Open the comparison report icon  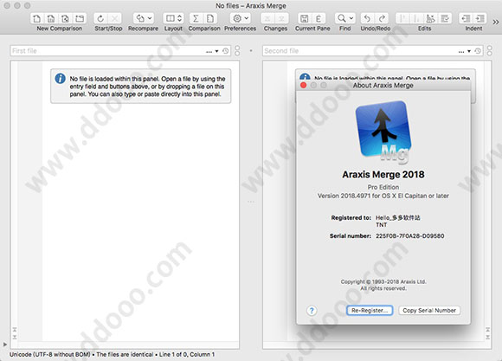click(210, 18)
